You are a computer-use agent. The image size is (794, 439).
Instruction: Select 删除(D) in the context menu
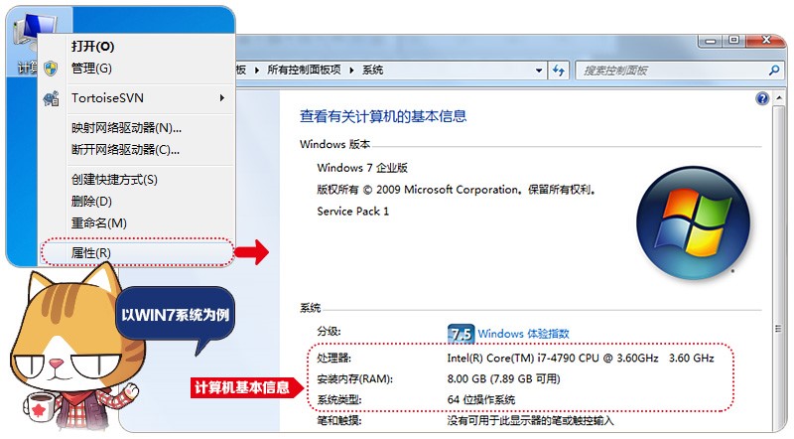[91, 202]
